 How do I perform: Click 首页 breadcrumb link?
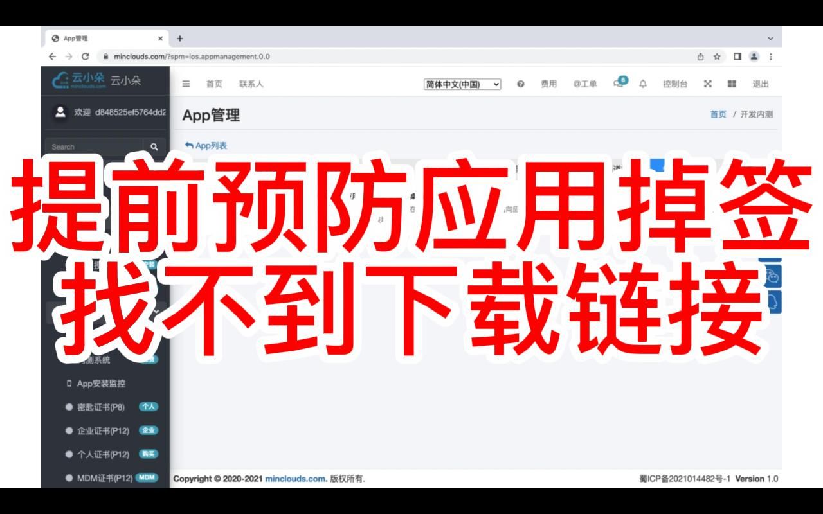click(x=718, y=114)
